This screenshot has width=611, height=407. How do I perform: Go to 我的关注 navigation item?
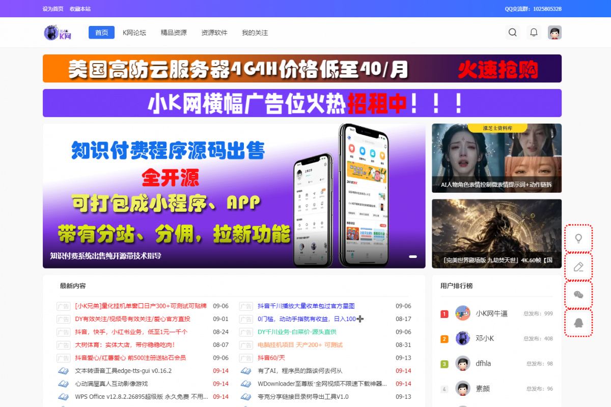point(255,33)
